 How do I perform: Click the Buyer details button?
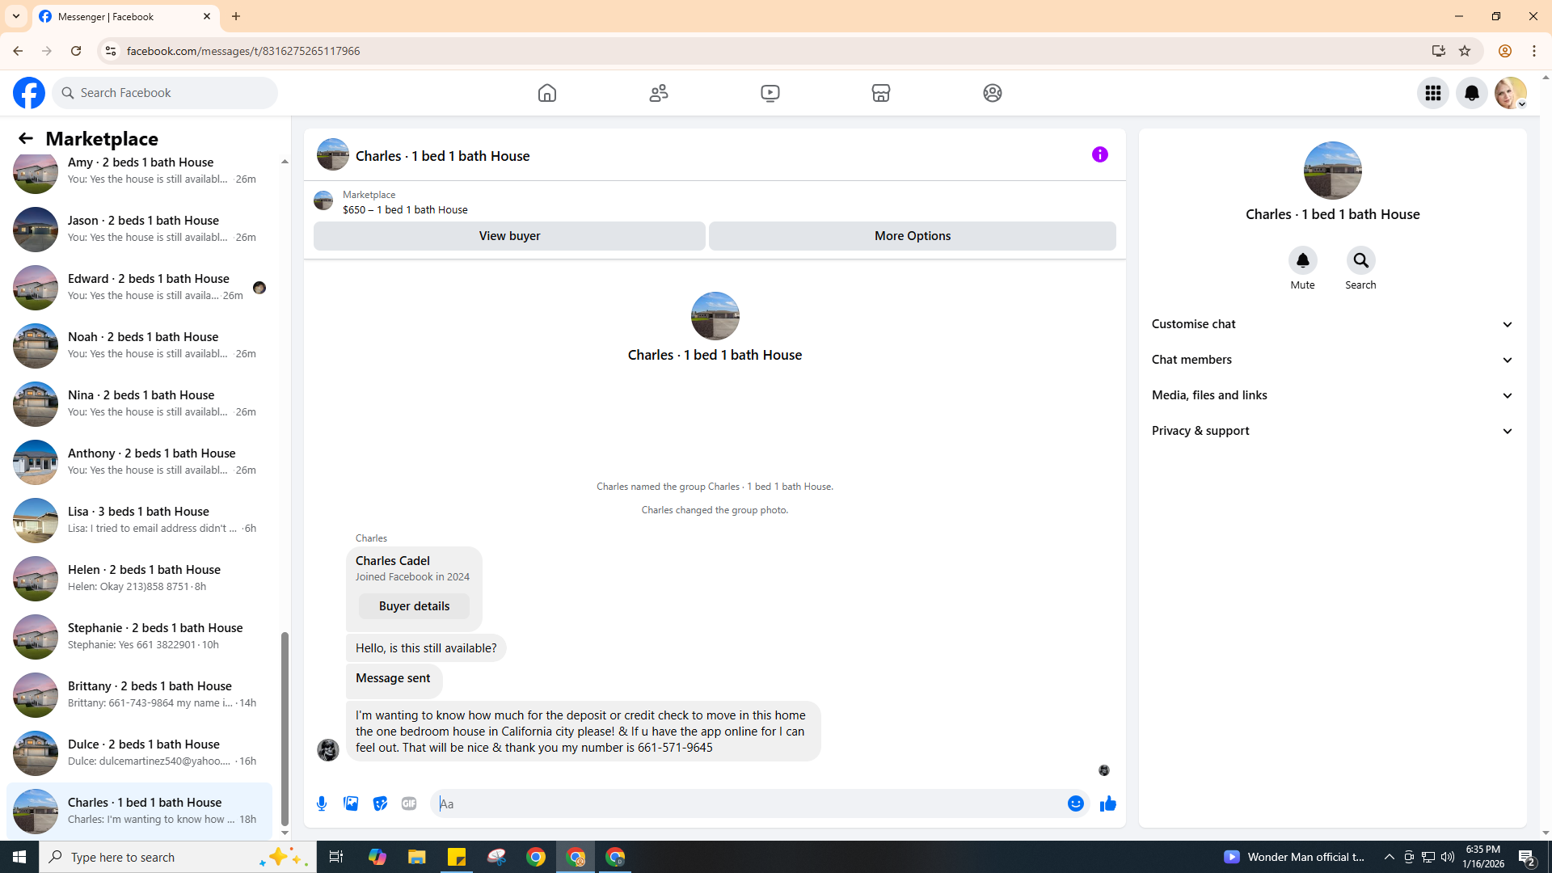click(x=414, y=606)
